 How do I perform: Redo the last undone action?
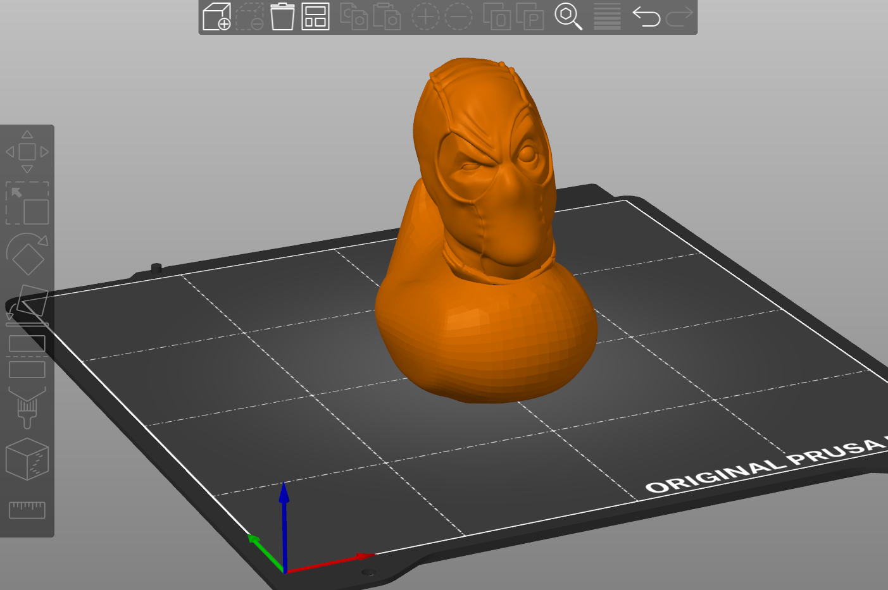point(679,16)
